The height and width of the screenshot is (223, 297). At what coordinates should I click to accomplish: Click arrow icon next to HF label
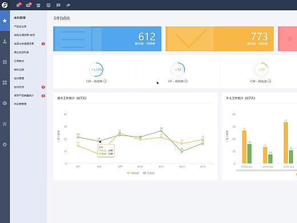(186, 81)
